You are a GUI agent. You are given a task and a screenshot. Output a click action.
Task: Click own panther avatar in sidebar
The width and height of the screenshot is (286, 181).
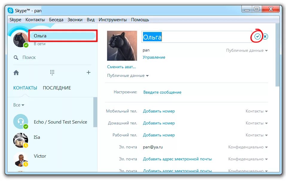(21, 39)
